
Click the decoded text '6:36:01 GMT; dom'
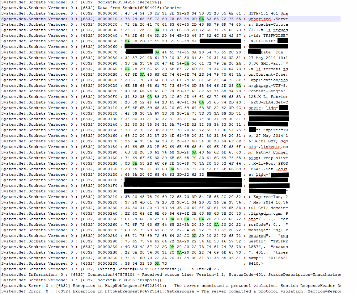tap(268, 141)
